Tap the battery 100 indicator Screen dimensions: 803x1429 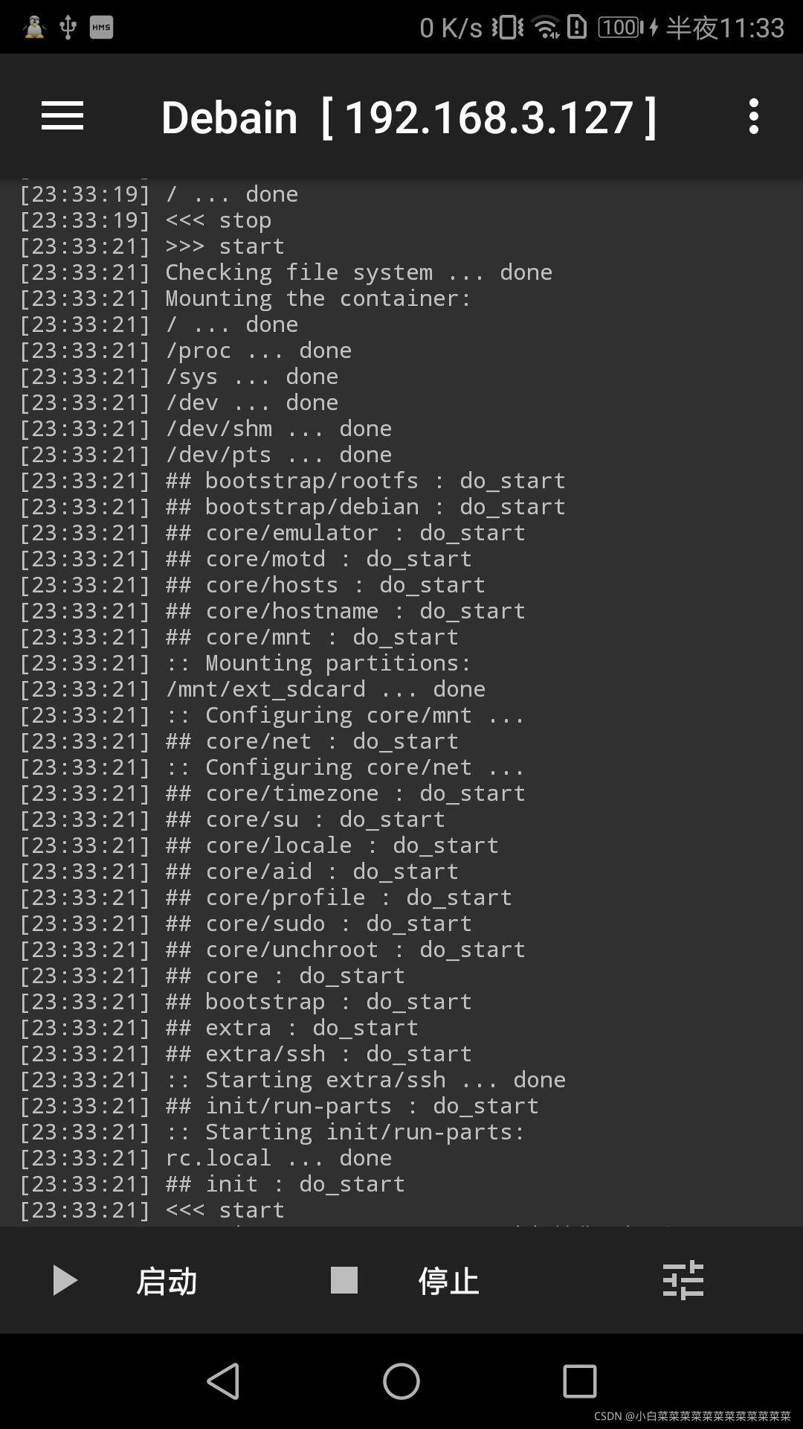pos(622,28)
